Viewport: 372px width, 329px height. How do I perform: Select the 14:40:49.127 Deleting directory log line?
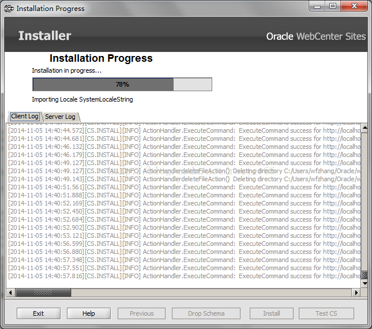tap(184, 171)
